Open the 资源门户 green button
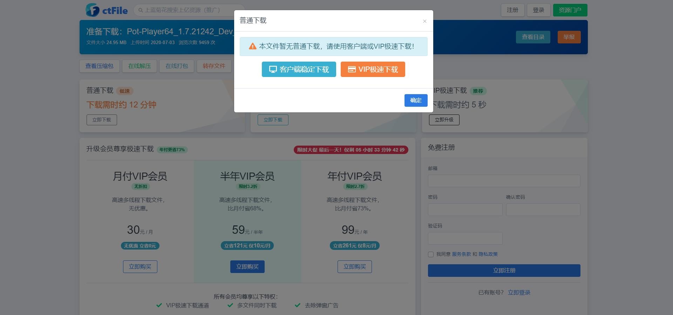Viewport: 673px width, 315px height. coord(570,10)
